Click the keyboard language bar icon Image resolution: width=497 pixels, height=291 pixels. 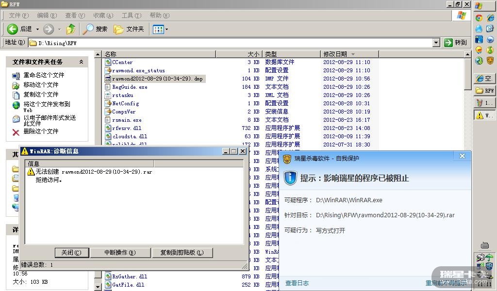tap(485, 245)
